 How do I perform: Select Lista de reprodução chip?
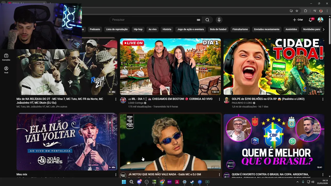[x=117, y=29]
